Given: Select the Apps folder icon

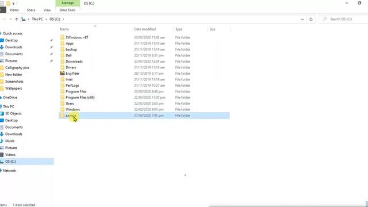Looking at the screenshot, I should (x=62, y=44).
